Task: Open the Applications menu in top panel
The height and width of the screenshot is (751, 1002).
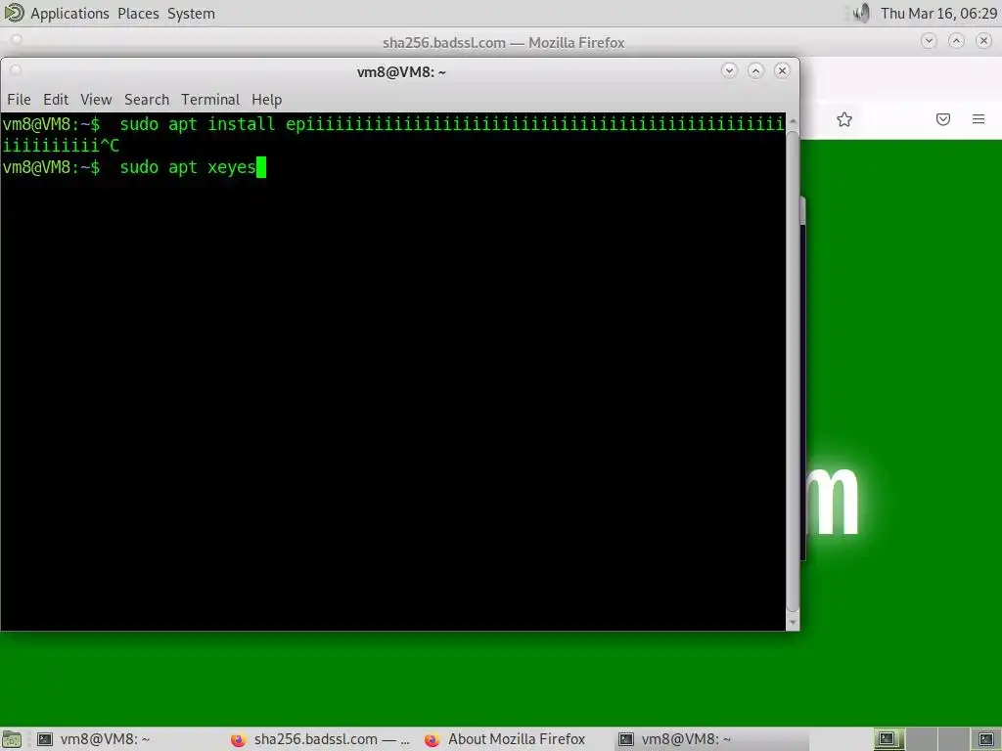Action: pos(69,14)
